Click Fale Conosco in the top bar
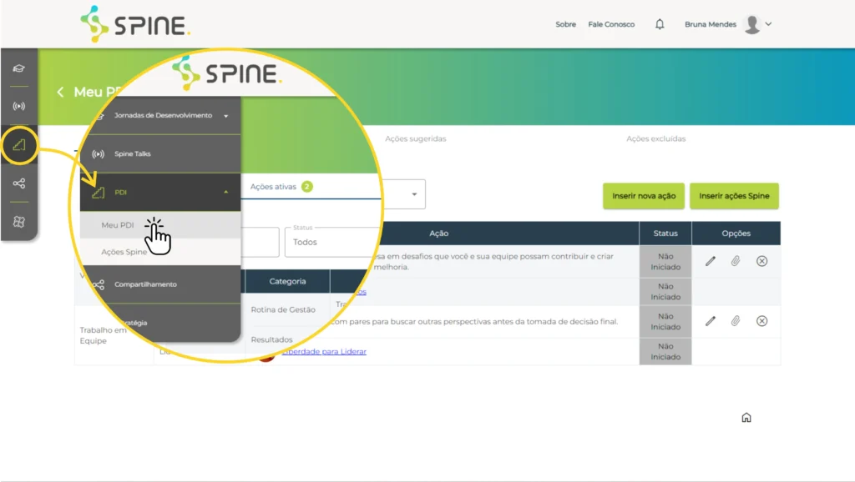The width and height of the screenshot is (855, 482). pyautogui.click(x=611, y=24)
